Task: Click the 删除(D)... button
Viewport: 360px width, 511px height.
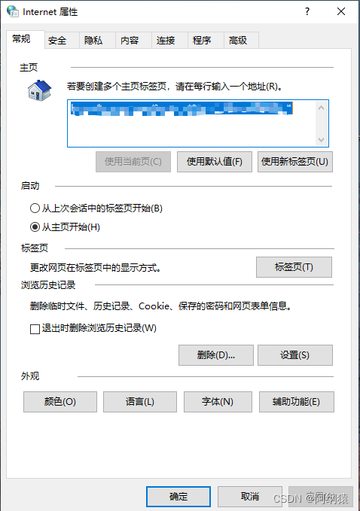Action: click(216, 355)
